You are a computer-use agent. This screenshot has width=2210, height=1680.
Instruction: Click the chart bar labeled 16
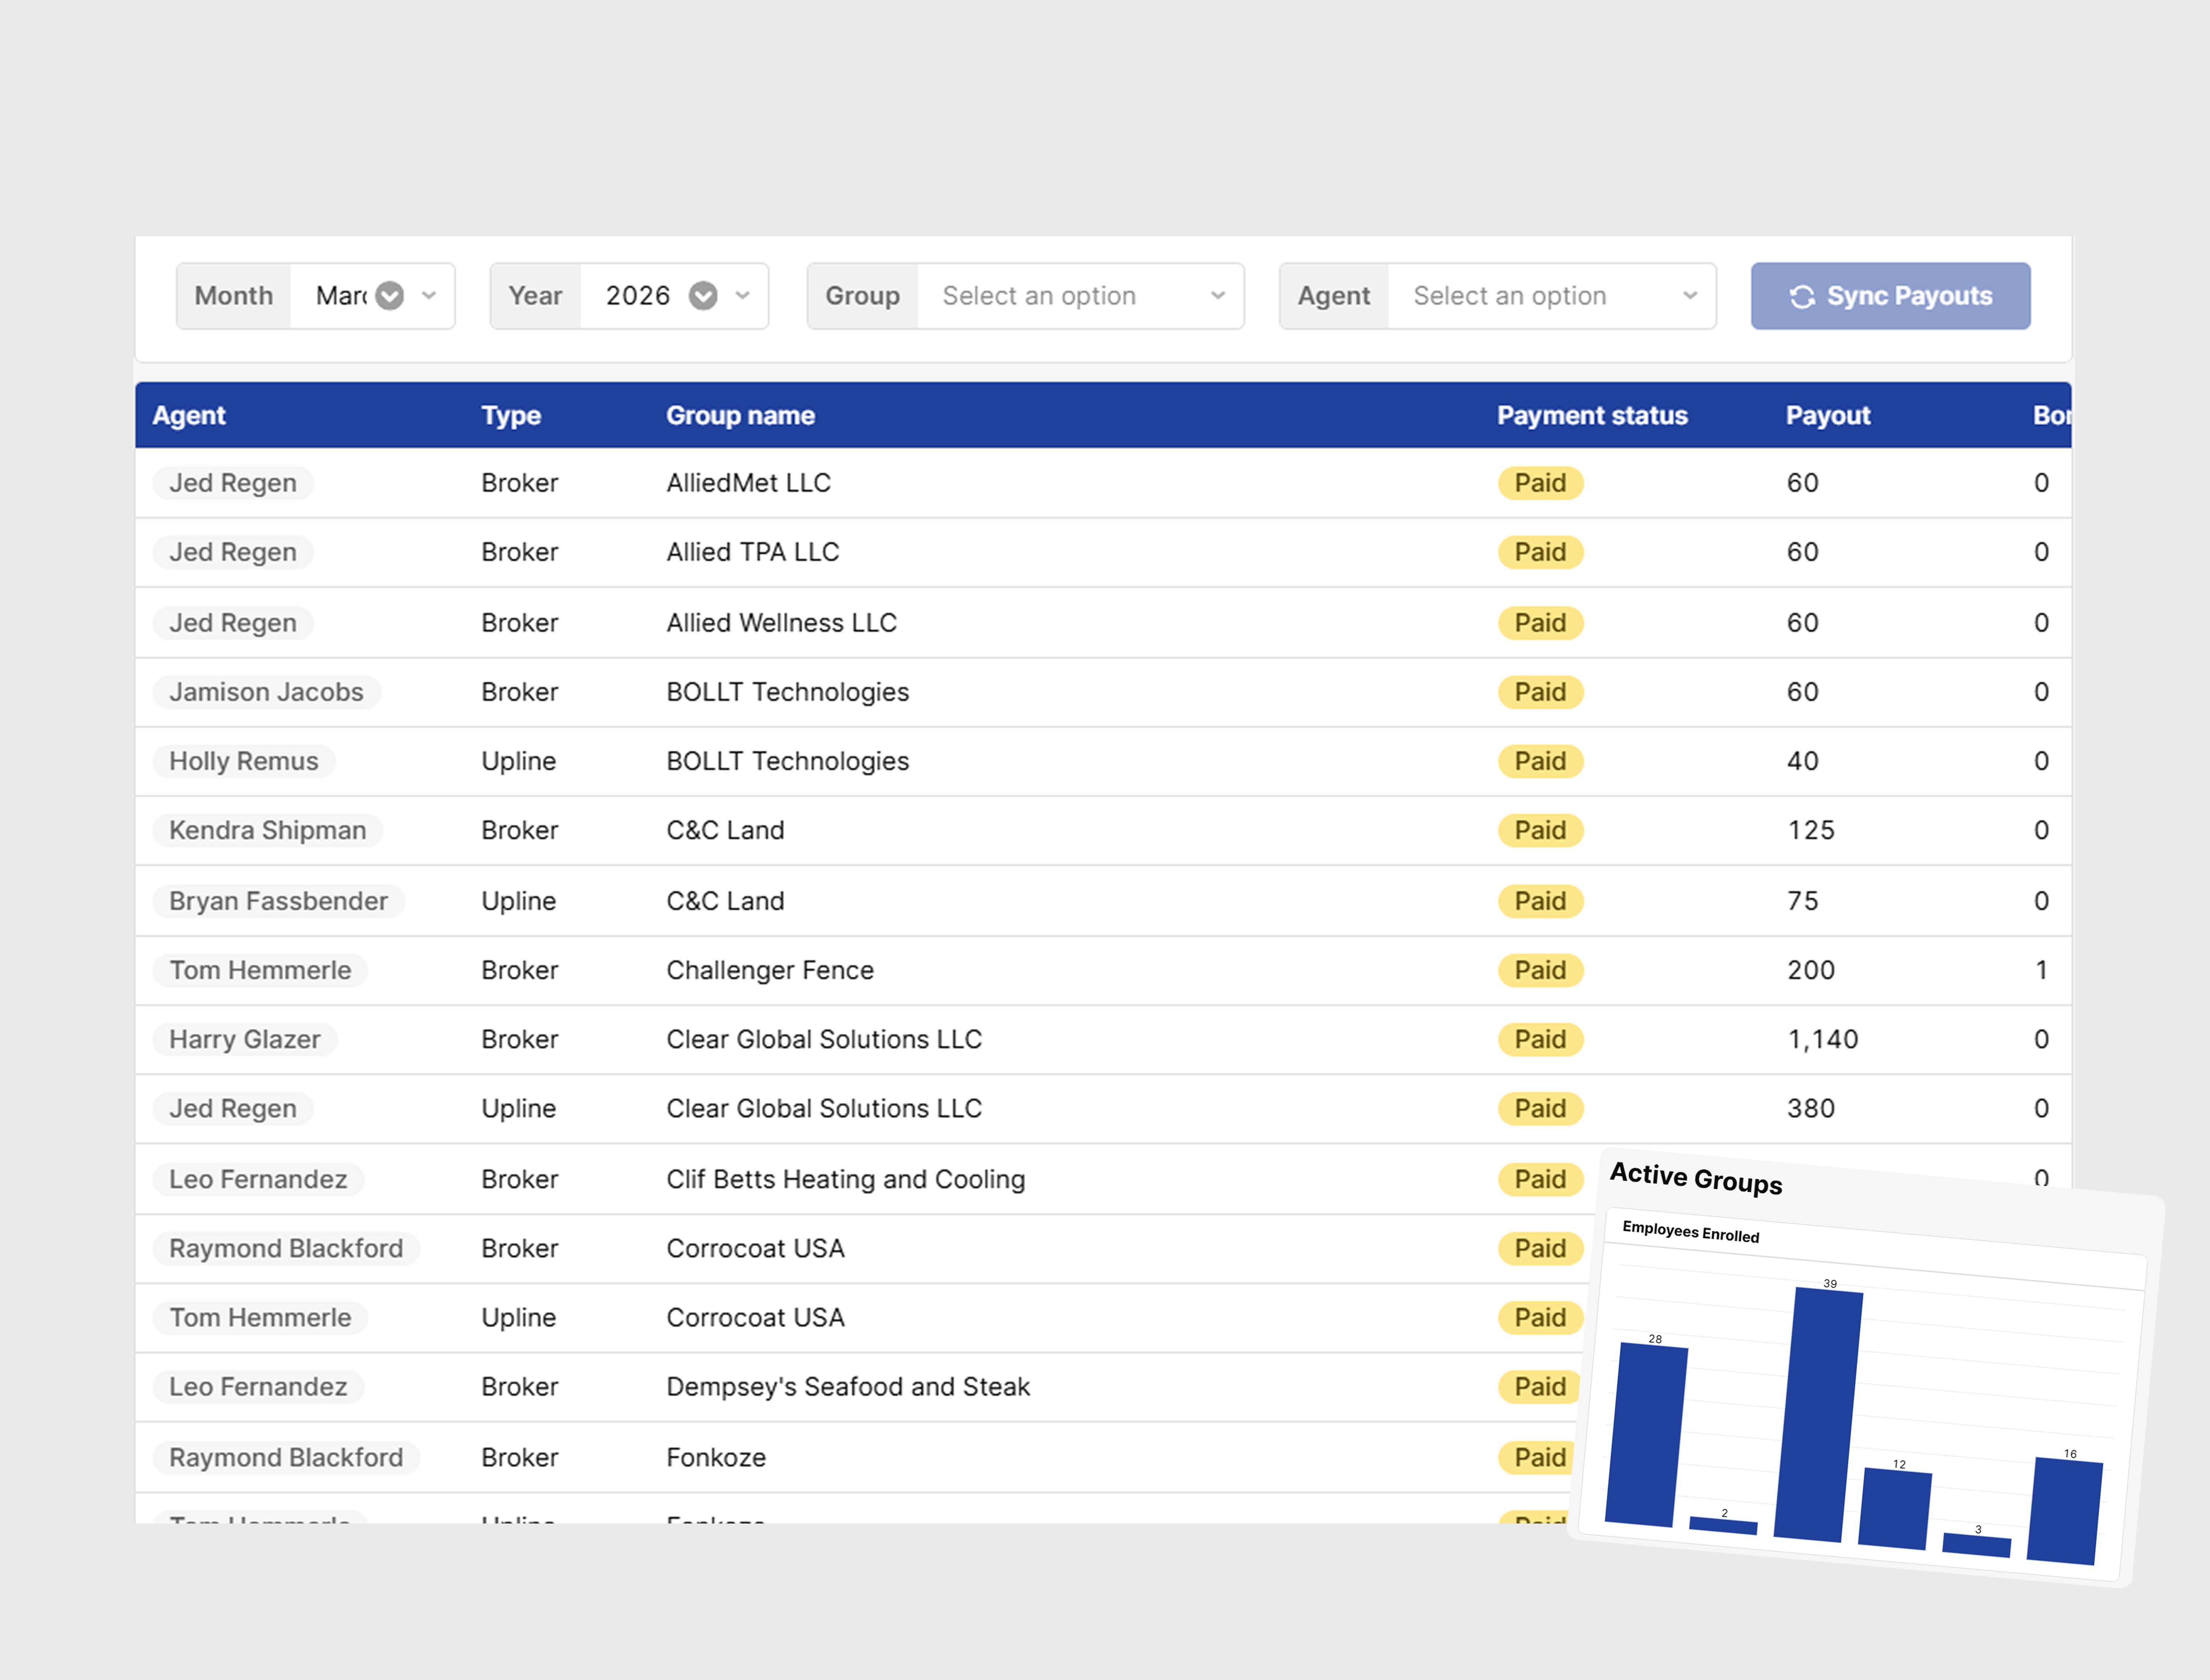pos(2065,1511)
